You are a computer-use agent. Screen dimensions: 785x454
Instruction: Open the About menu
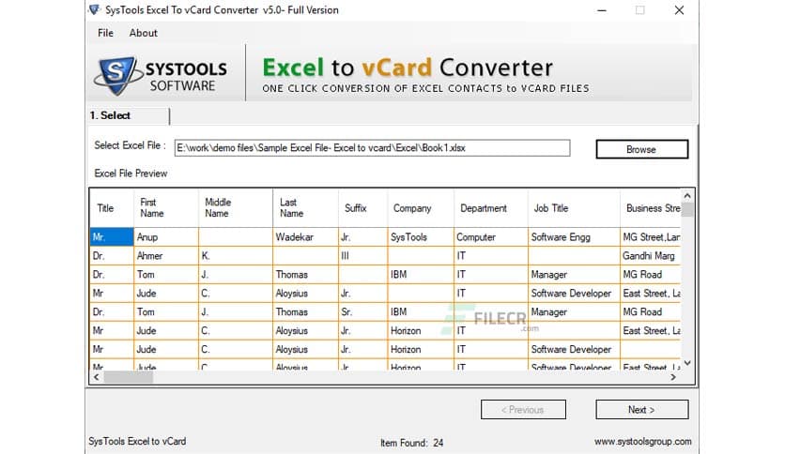[x=143, y=33]
